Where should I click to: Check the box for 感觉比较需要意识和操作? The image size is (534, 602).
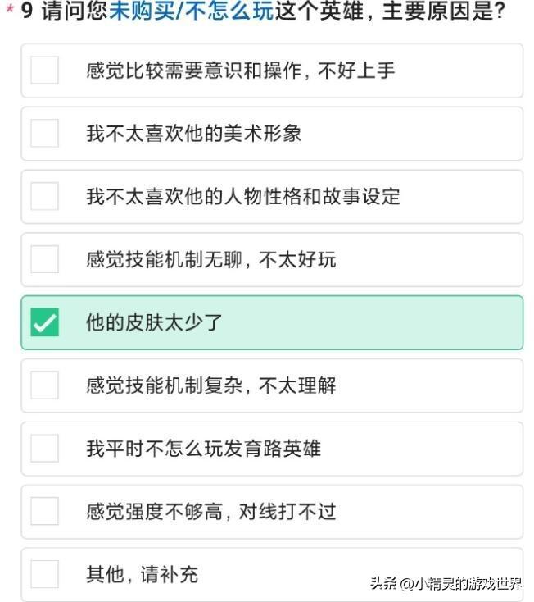click(44, 71)
